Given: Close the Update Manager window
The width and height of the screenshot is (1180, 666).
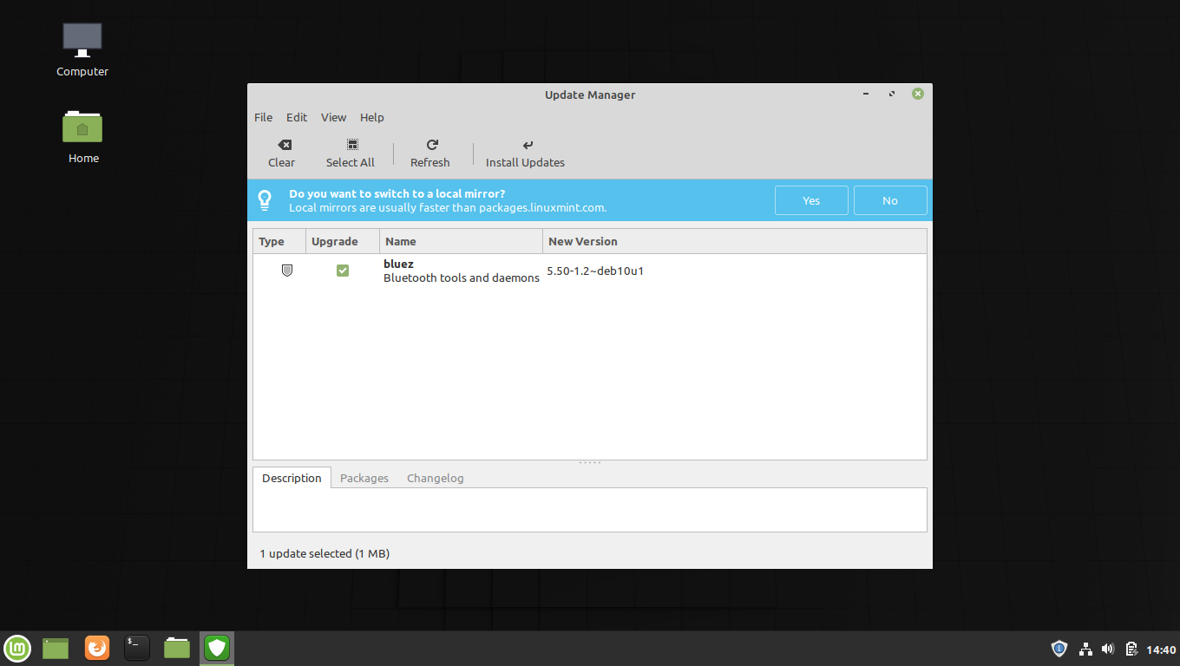Looking at the screenshot, I should point(918,94).
